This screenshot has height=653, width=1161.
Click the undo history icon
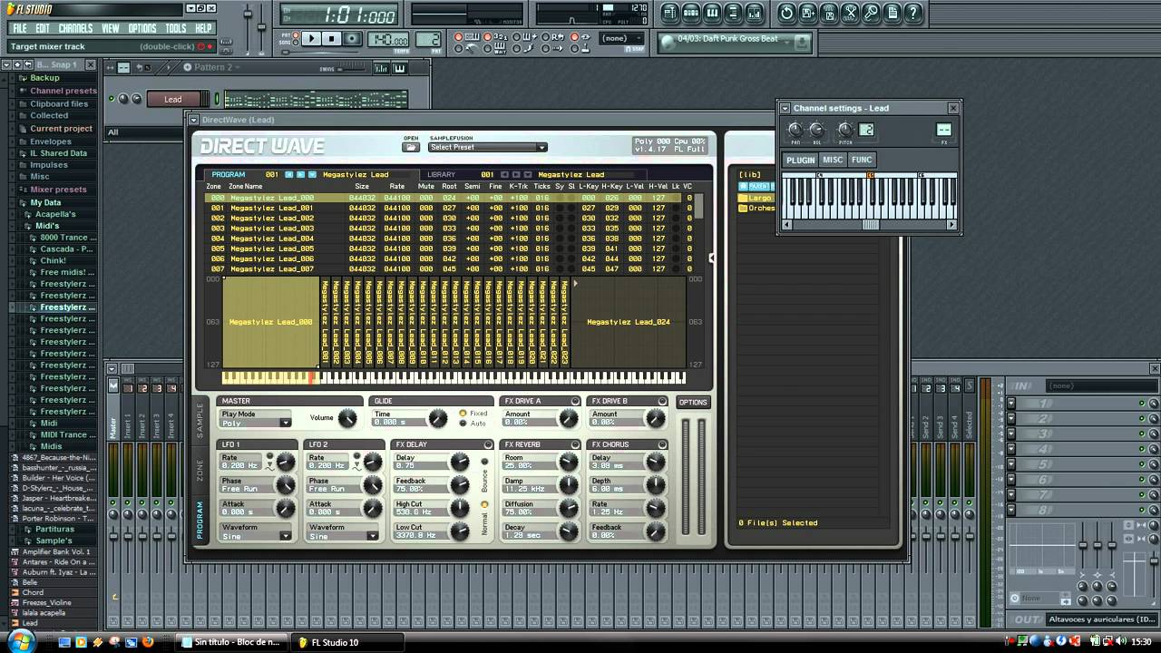pyautogui.click(x=786, y=13)
